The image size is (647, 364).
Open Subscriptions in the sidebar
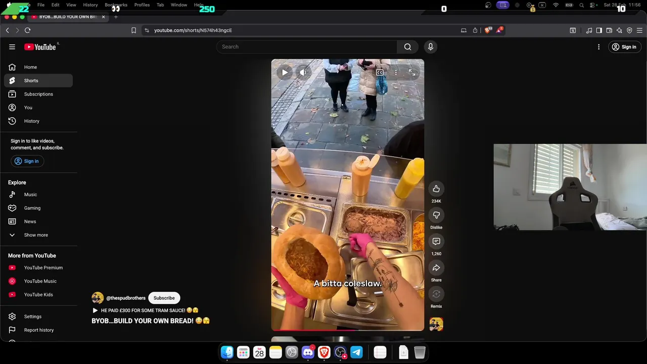point(38,94)
